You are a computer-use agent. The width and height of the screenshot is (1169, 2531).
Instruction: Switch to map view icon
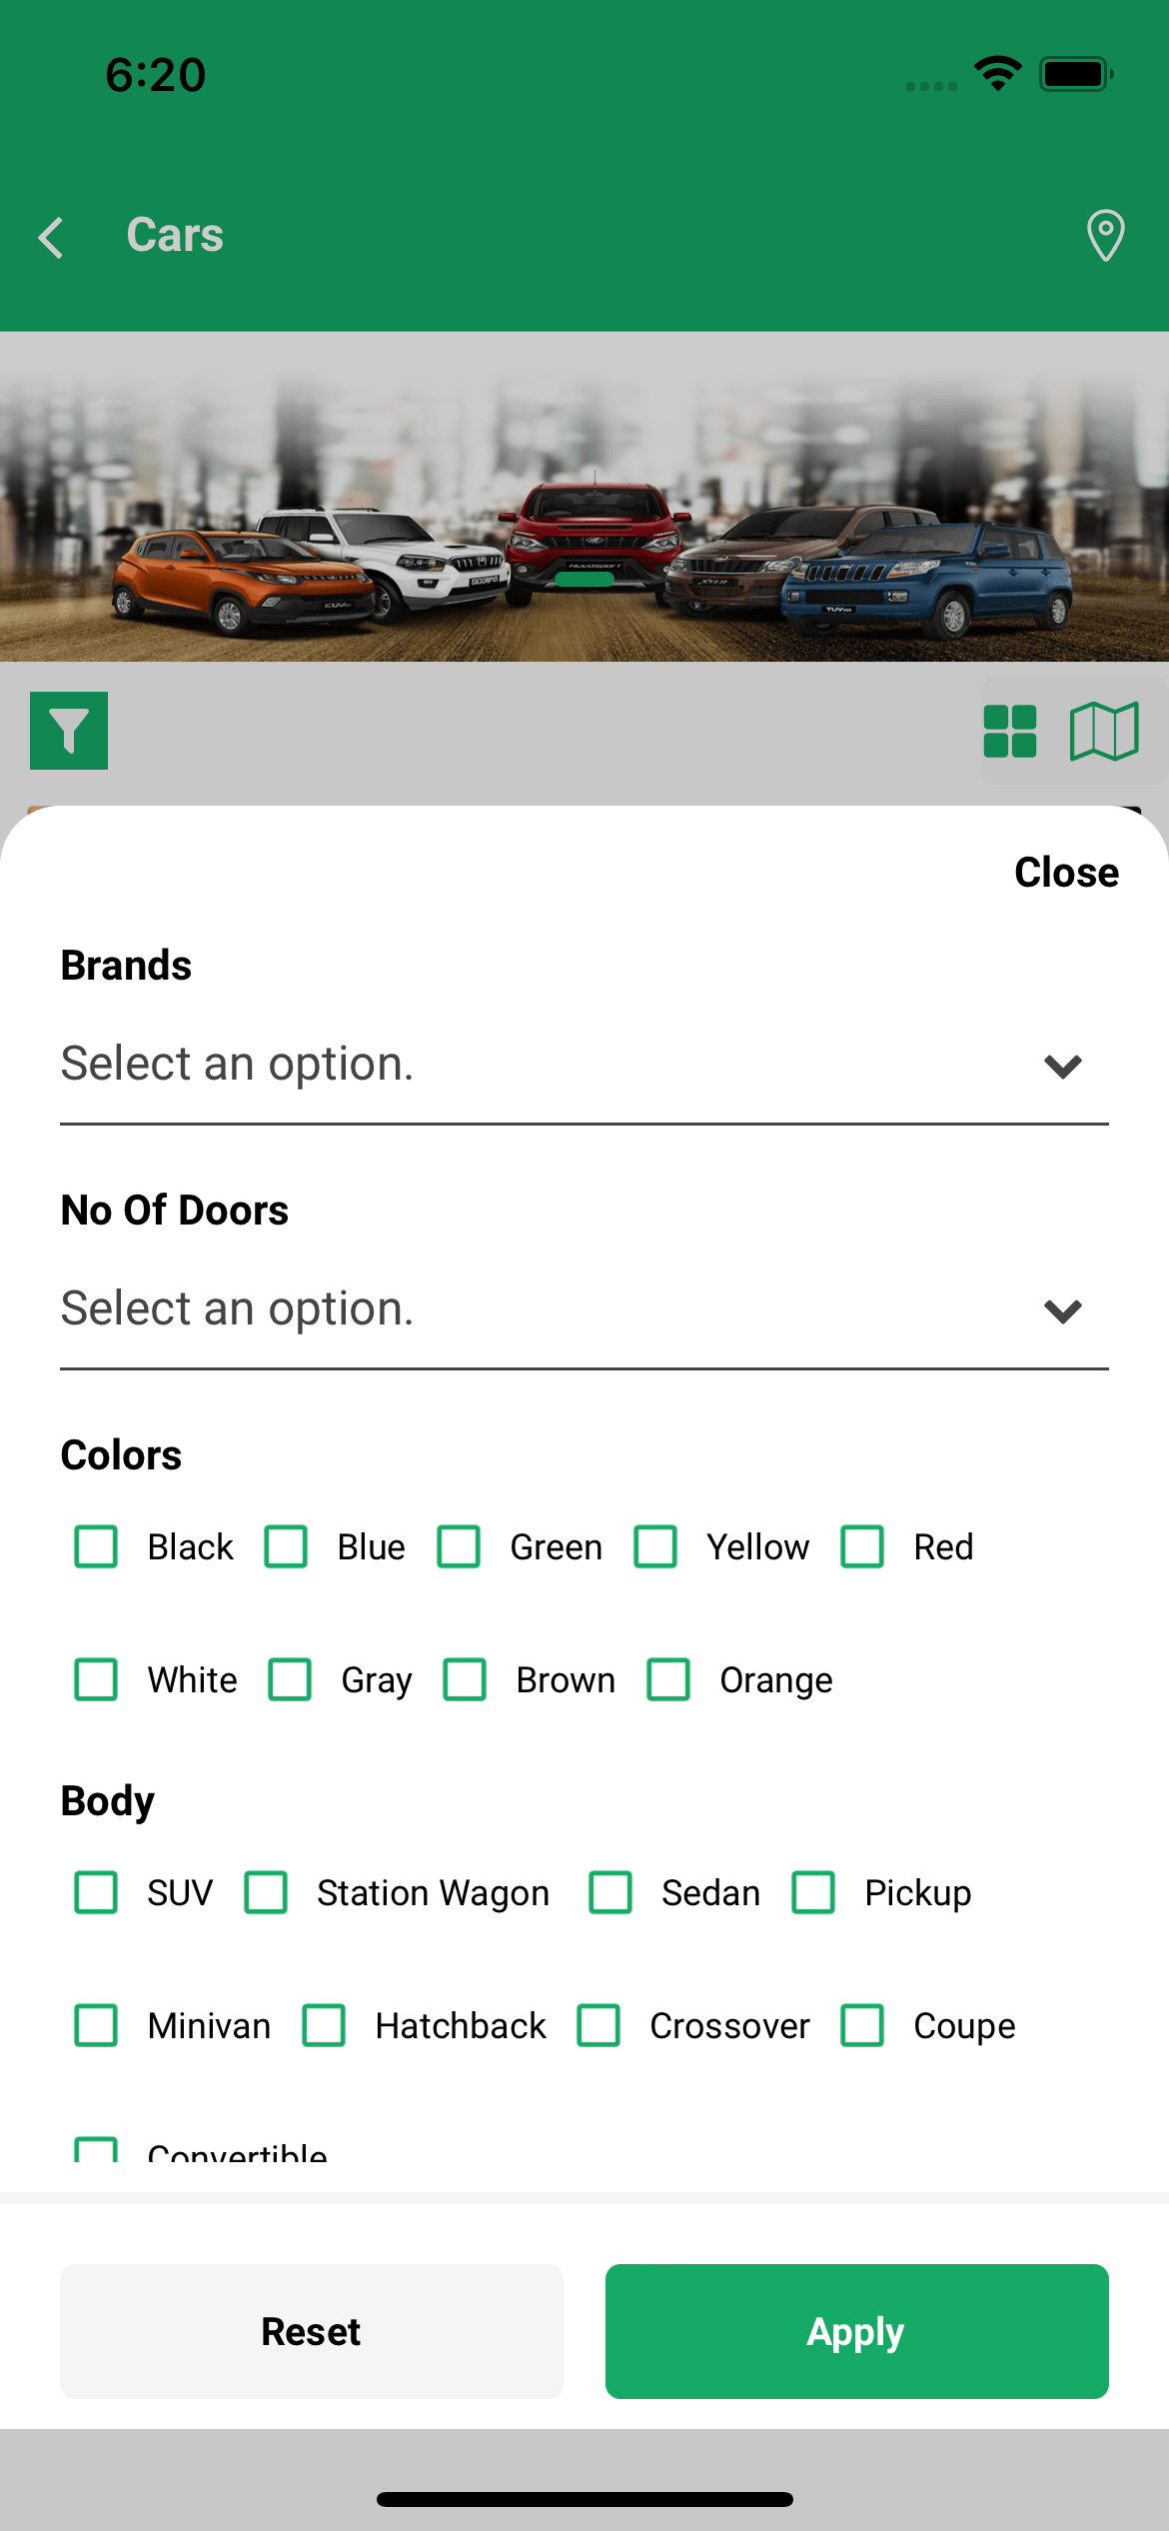(1104, 732)
